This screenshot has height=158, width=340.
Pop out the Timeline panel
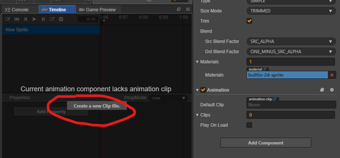click(x=179, y=9)
